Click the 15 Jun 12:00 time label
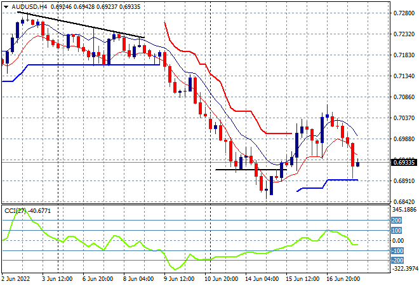 click(x=302, y=279)
